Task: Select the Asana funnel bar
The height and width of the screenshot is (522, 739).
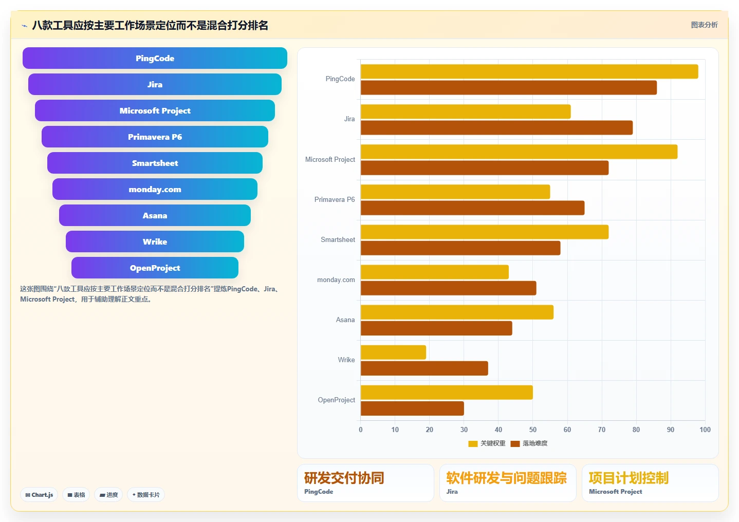Action: coord(155,215)
